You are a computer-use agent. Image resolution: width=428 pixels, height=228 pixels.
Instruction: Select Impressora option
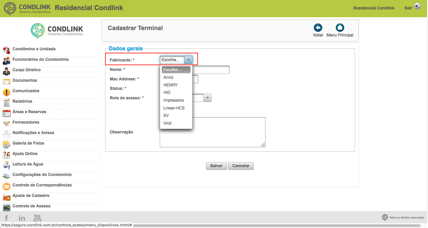(176, 100)
